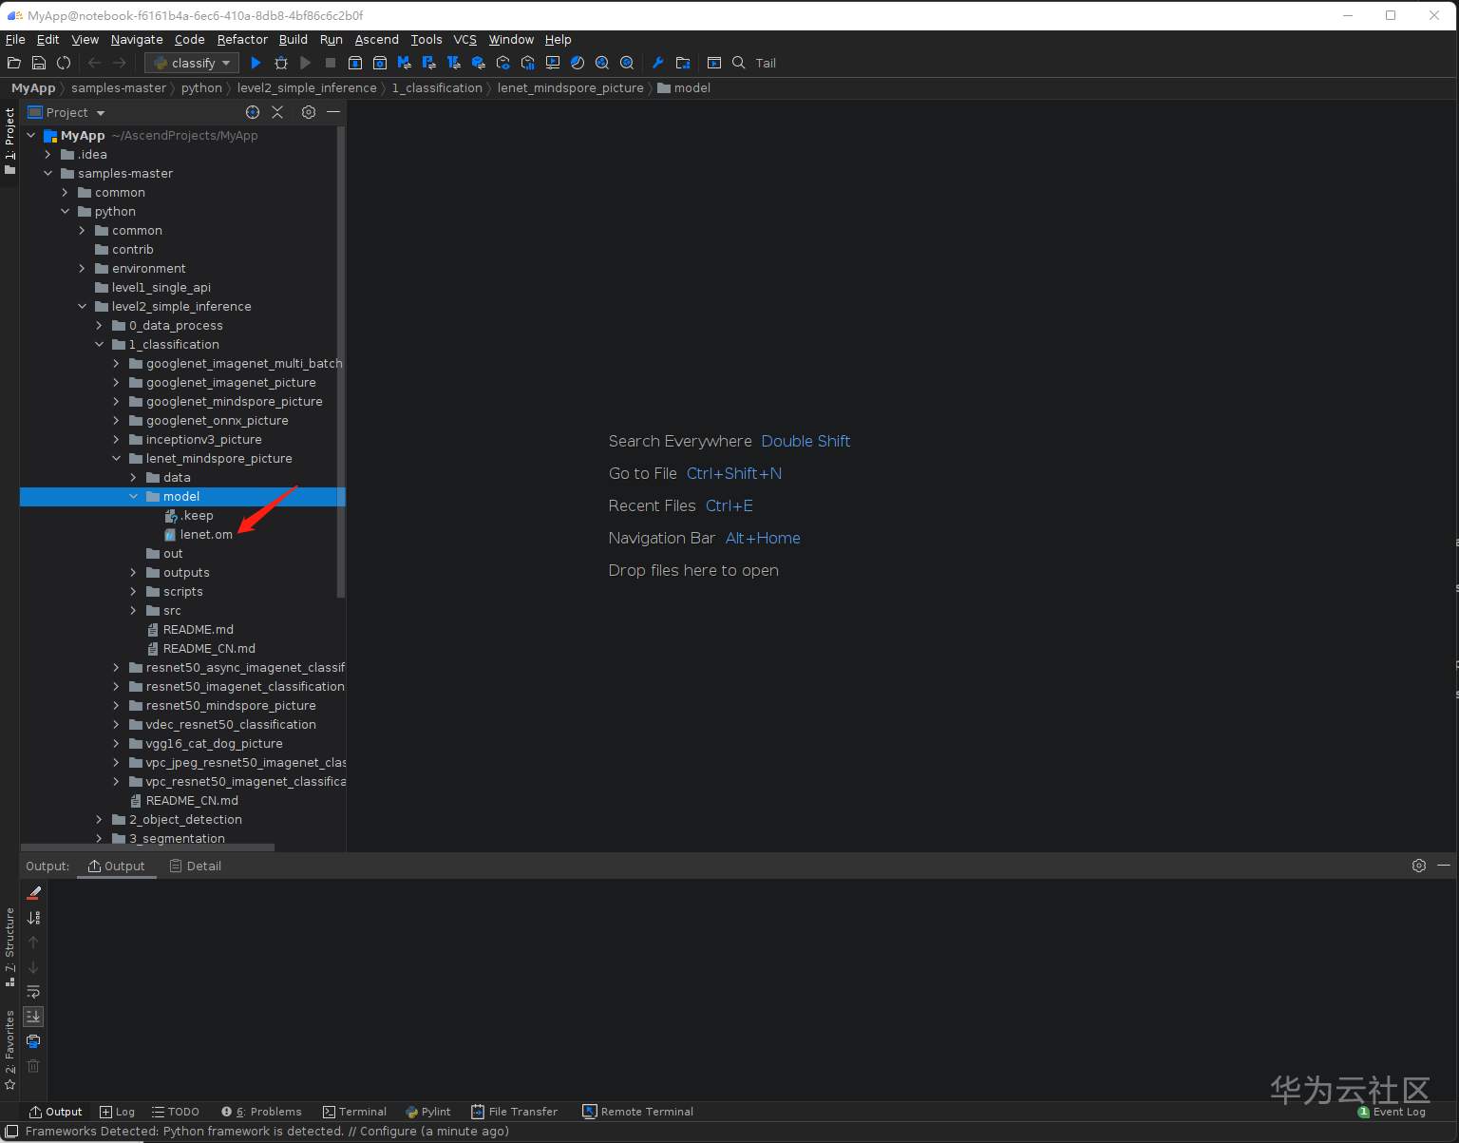
Task: Switch to the Detail tab in Output
Action: (x=196, y=866)
